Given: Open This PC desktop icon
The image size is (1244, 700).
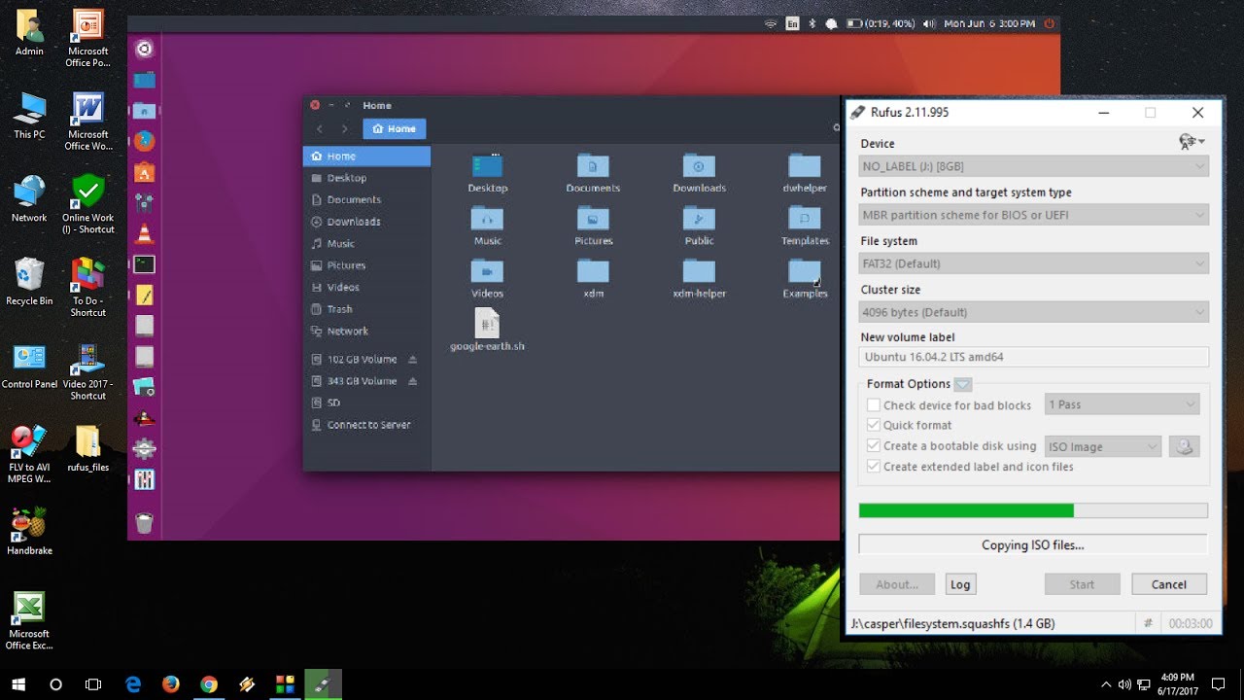Looking at the screenshot, I should 29,116.
